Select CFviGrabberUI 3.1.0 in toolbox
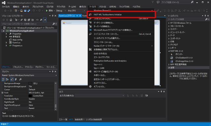This screenshot has height=126, width=211. pyautogui.click(x=184, y=58)
